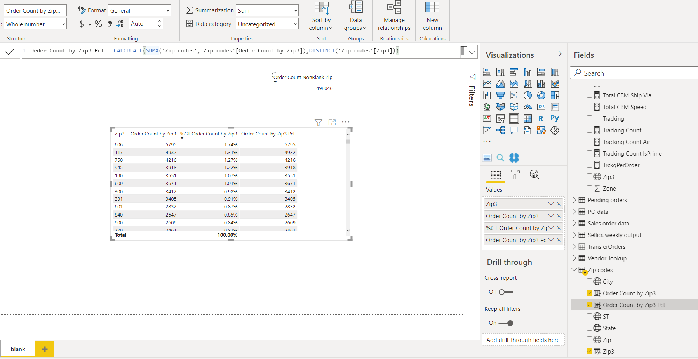Check the Tracking Count field
Screen dimensions: 698x359
589,130
